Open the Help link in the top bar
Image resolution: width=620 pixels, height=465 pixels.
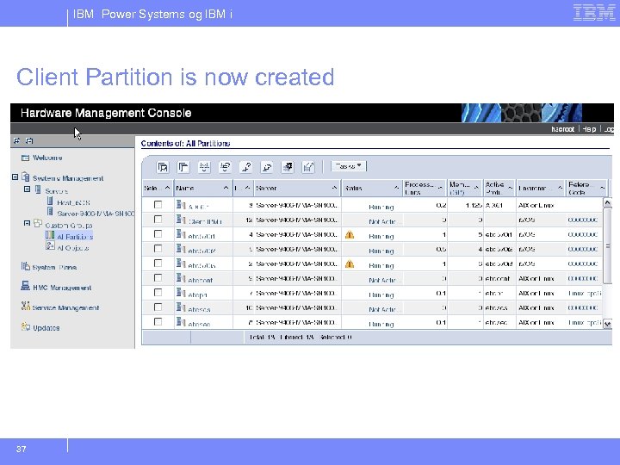click(x=589, y=129)
